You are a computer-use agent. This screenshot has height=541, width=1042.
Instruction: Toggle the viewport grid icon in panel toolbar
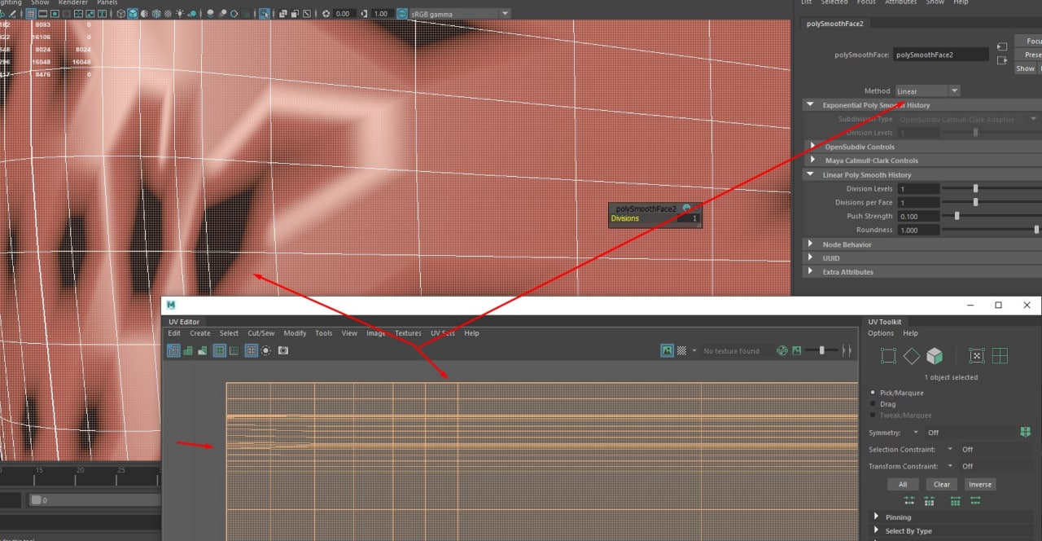tap(30, 14)
